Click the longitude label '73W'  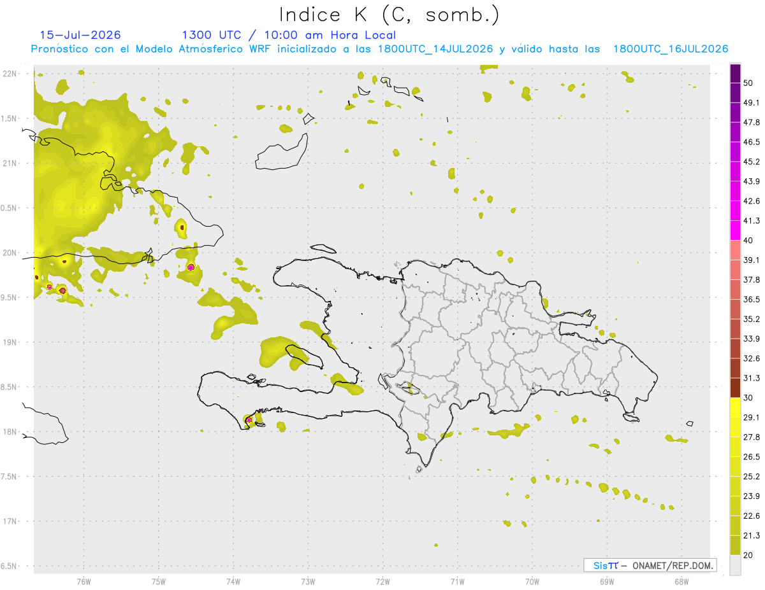tap(308, 582)
